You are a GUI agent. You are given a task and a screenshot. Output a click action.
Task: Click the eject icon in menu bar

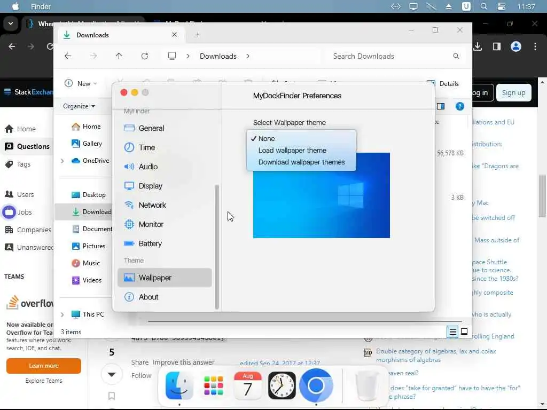(449, 6)
